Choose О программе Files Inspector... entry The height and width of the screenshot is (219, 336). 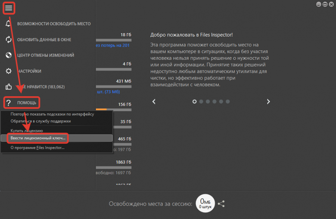point(37,148)
